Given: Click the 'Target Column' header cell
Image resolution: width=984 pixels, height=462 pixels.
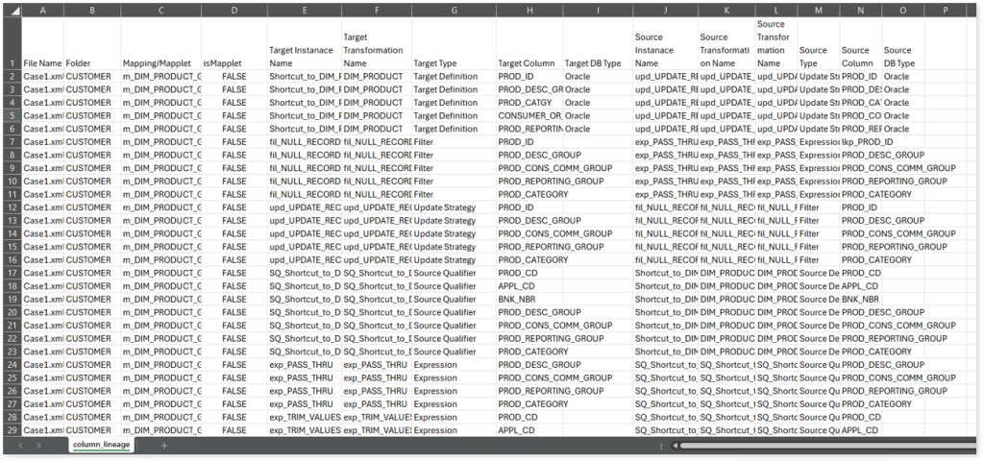Looking at the screenshot, I should tap(529, 43).
